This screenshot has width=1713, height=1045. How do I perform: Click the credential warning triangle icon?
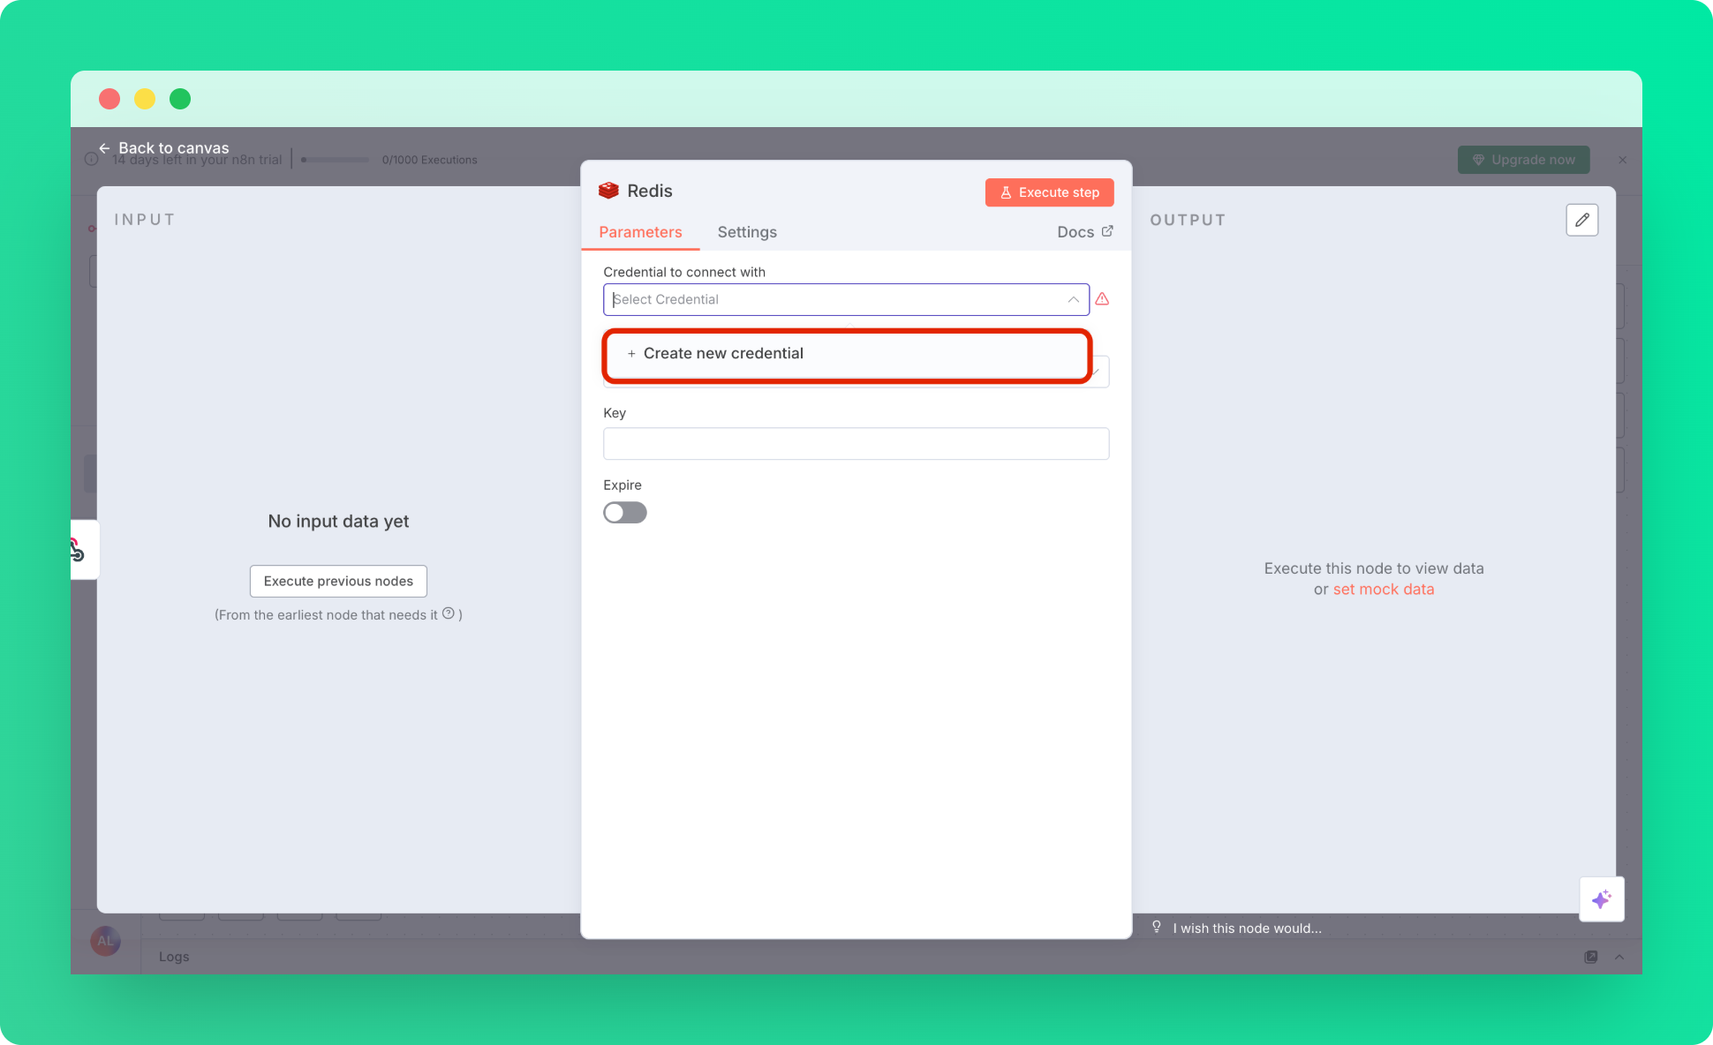click(1102, 299)
